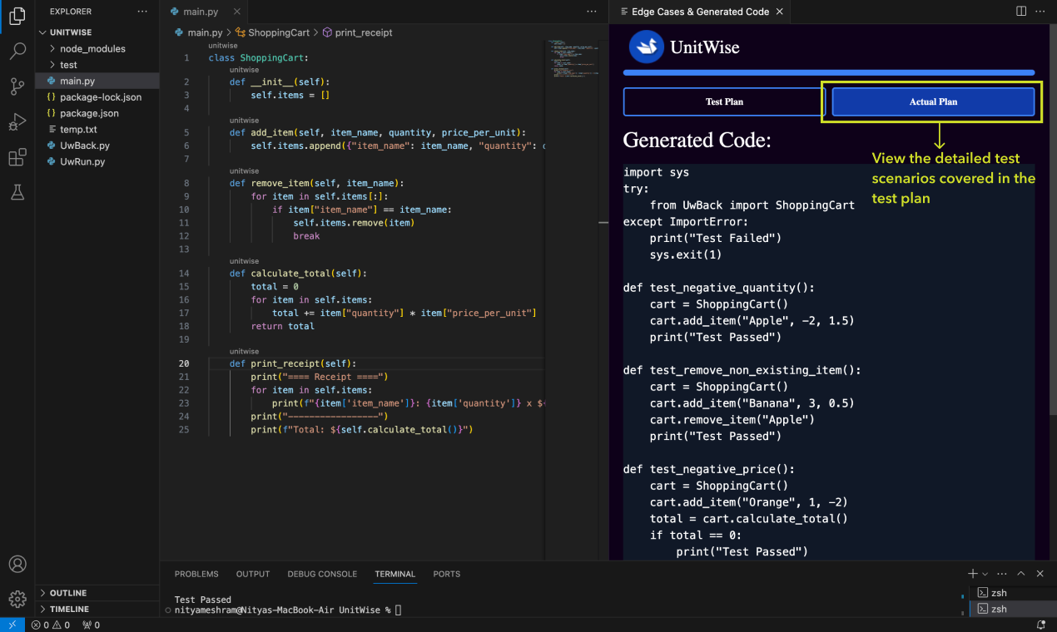Screen dimensions: 1057x632
Task: Expand the OUTLINE section
Action: [x=97, y=593]
